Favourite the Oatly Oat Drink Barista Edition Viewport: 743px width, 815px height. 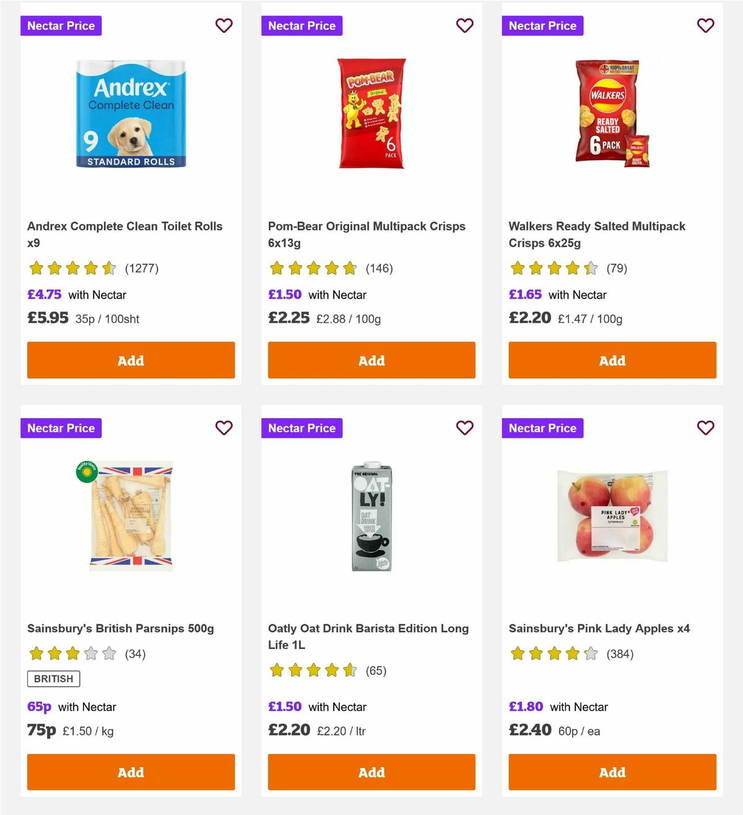pyautogui.click(x=465, y=427)
